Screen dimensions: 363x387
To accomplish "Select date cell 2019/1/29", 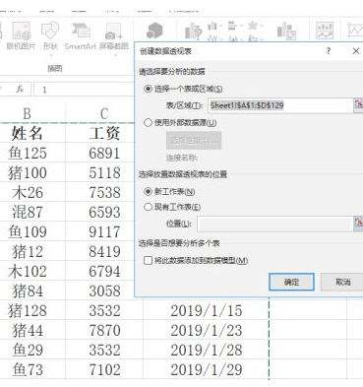I will click(206, 369).
